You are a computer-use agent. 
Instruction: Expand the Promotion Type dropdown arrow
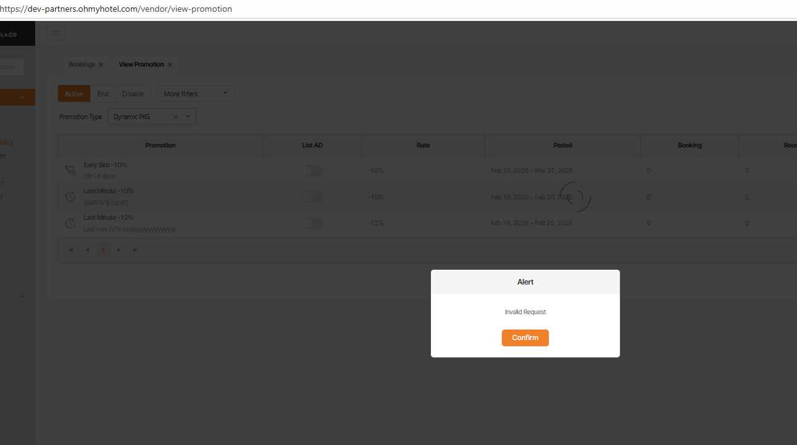pyautogui.click(x=188, y=117)
